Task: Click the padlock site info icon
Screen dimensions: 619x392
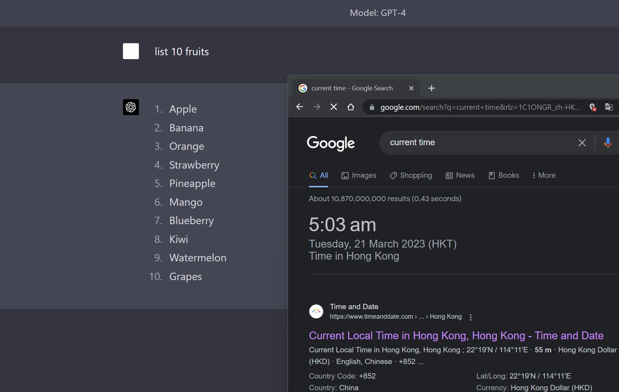Action: [372, 107]
